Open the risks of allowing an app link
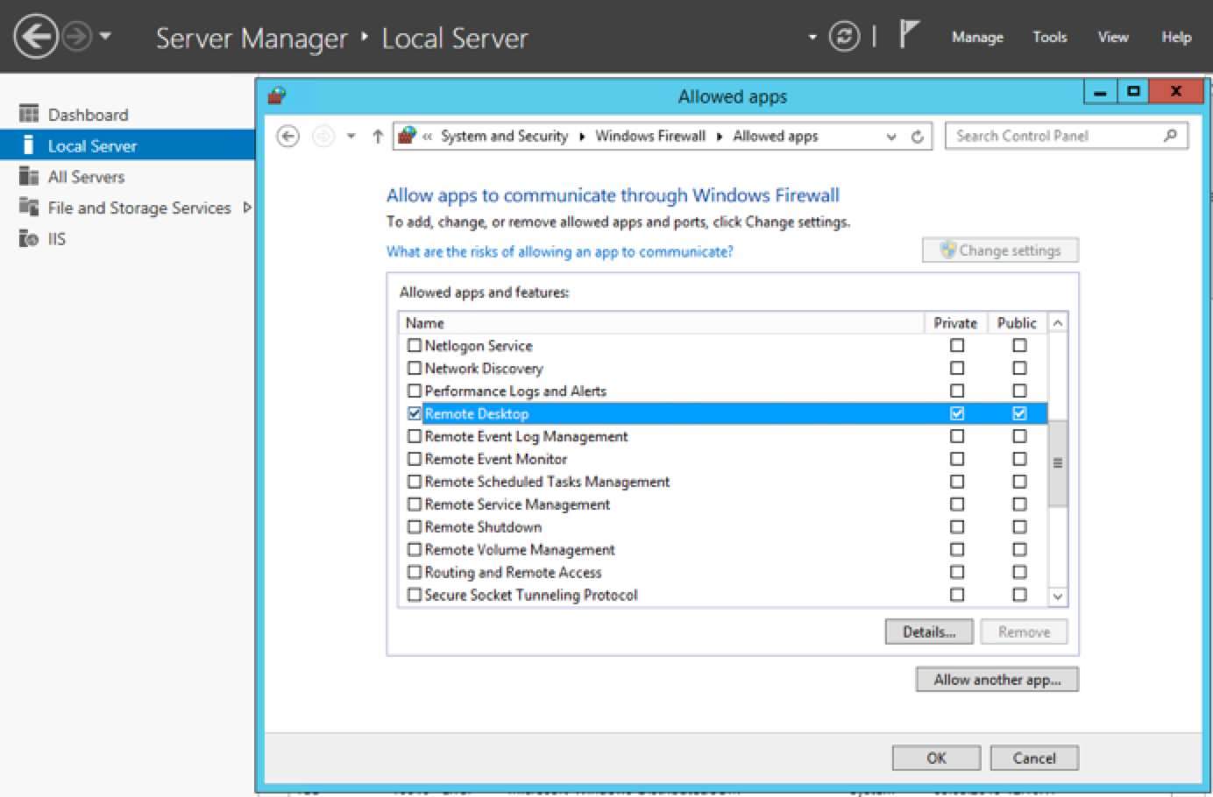Screen dimensions: 1213x797 coord(559,251)
